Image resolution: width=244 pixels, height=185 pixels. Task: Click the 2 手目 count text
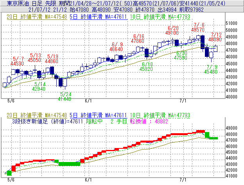click(x=119, y=121)
